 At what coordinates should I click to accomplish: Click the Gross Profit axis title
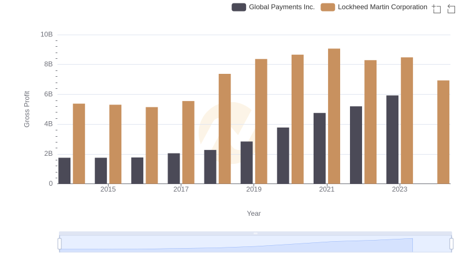coord(27,109)
